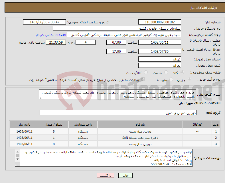This screenshot has height=183, width=225.
Task: Click the delivery city تهران field
Action: tap(160, 65)
